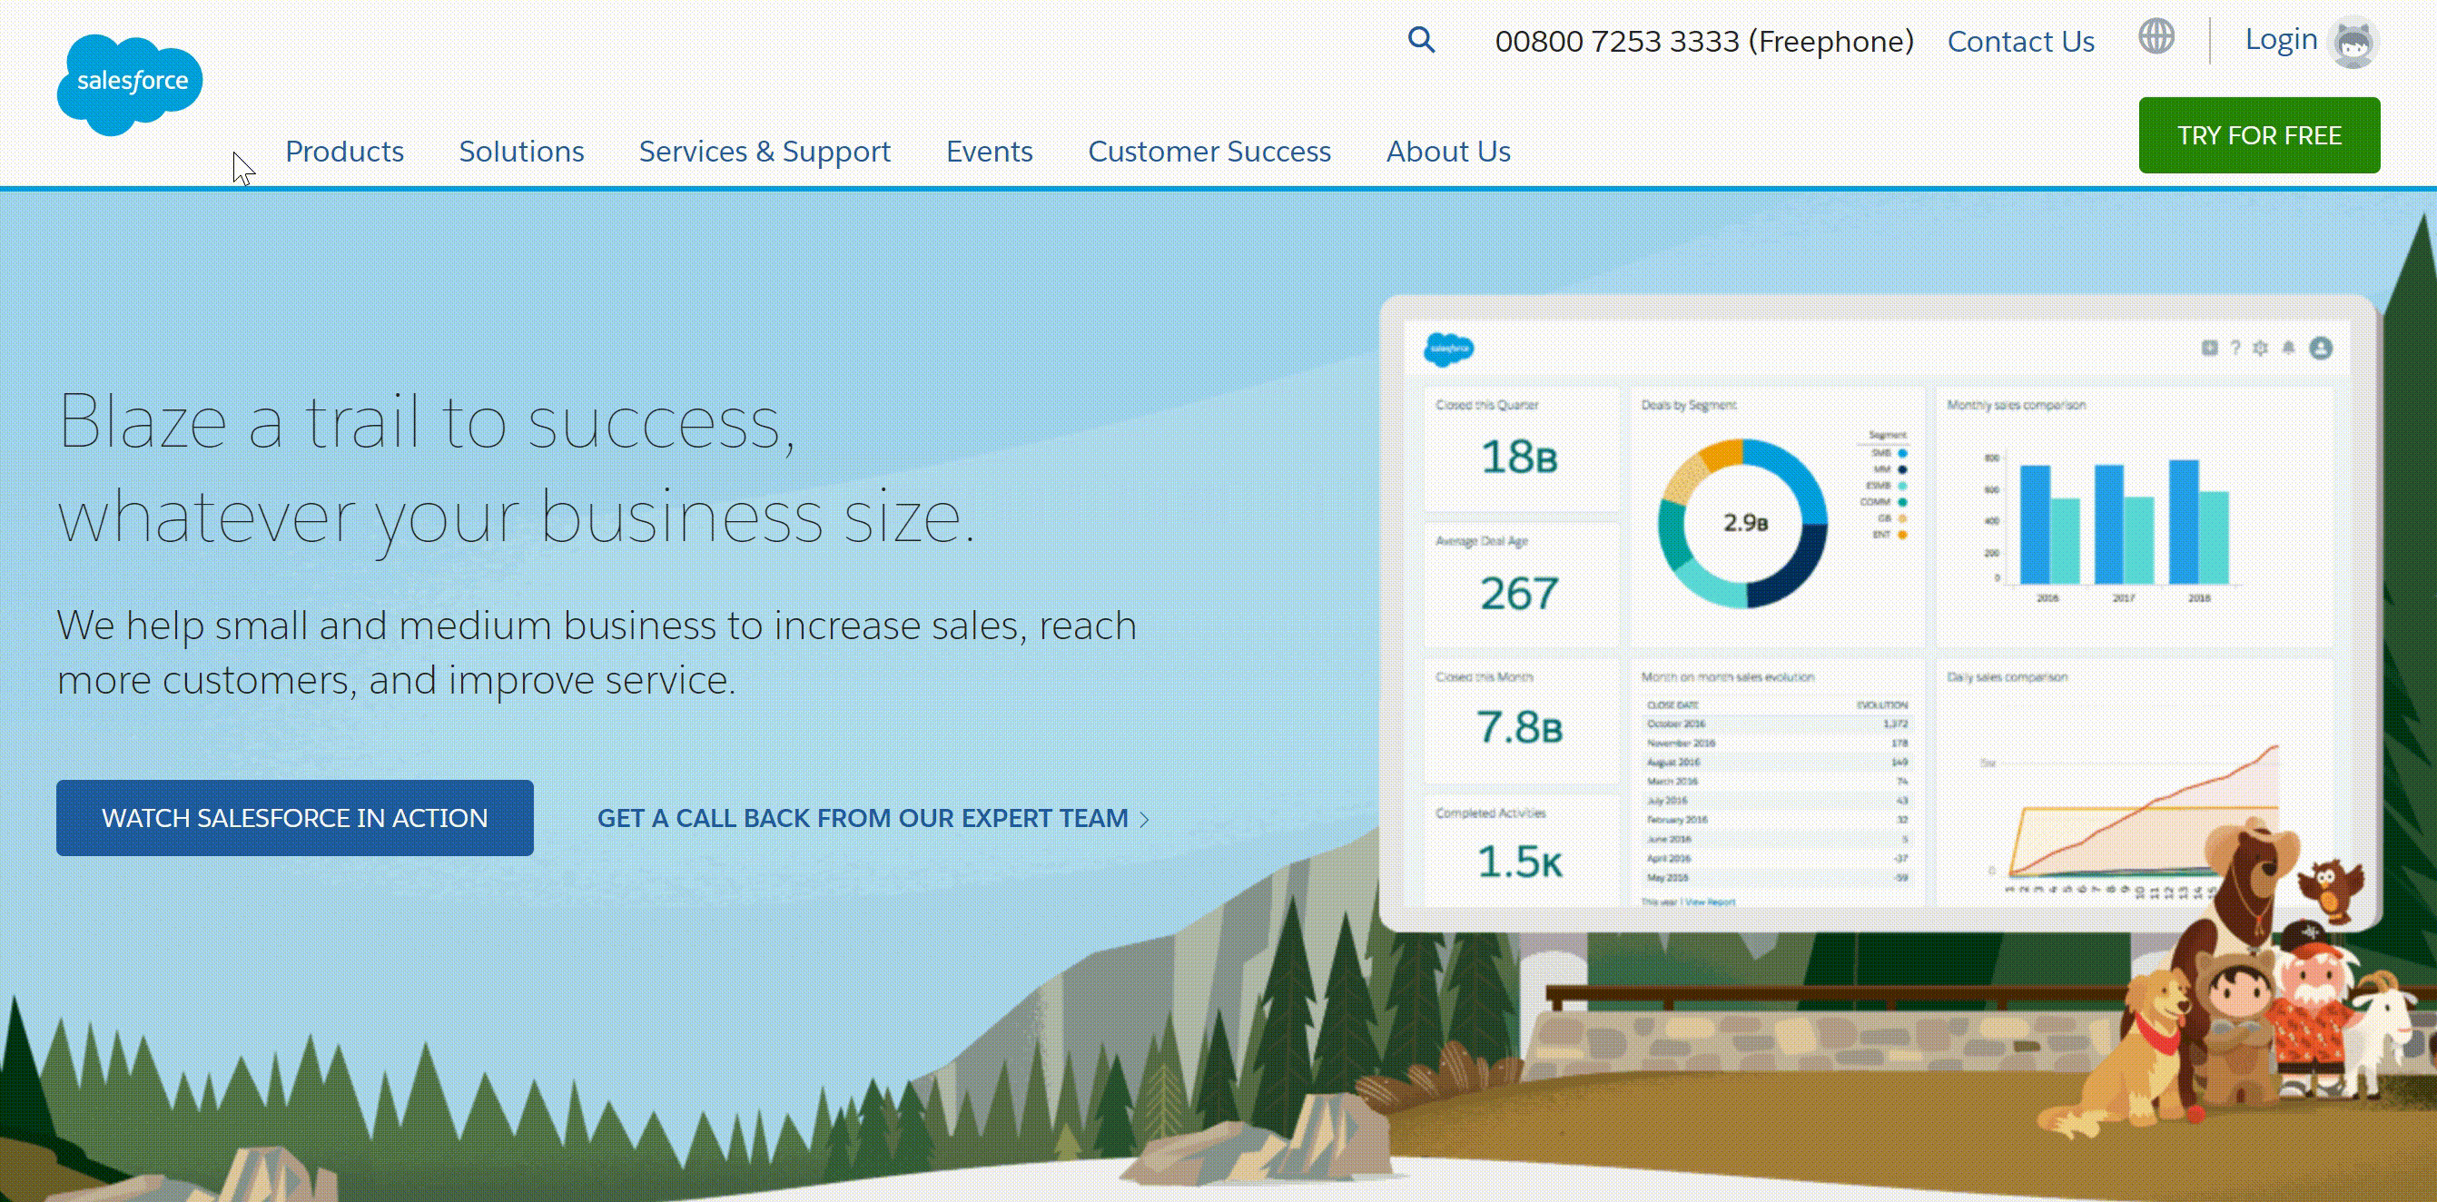Open the Services & Support menu
The height and width of the screenshot is (1202, 2437).
click(x=765, y=152)
